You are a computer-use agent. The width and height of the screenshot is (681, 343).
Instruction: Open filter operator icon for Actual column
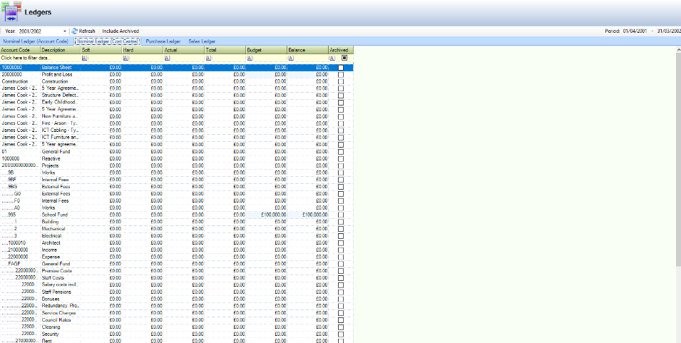coord(168,58)
